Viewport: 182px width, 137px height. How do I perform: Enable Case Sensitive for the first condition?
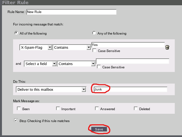click(x=94, y=50)
